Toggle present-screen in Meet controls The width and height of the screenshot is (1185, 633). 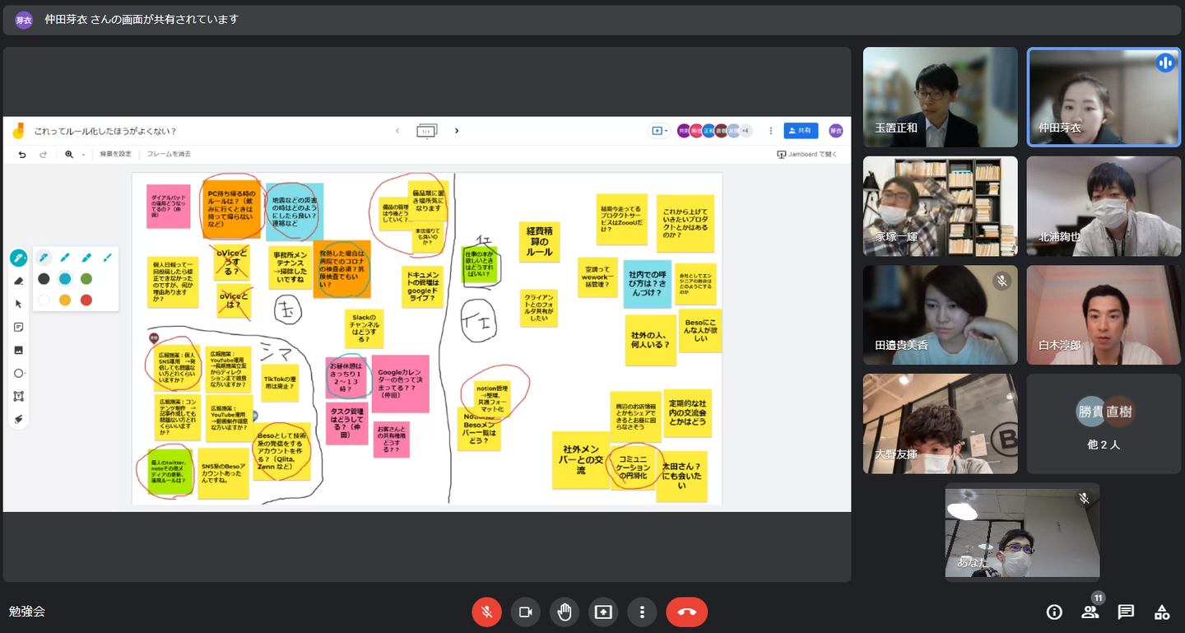(x=603, y=612)
